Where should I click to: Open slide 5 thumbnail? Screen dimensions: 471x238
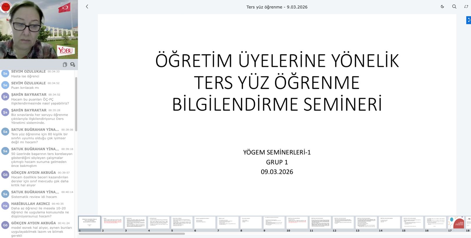tap(182, 223)
